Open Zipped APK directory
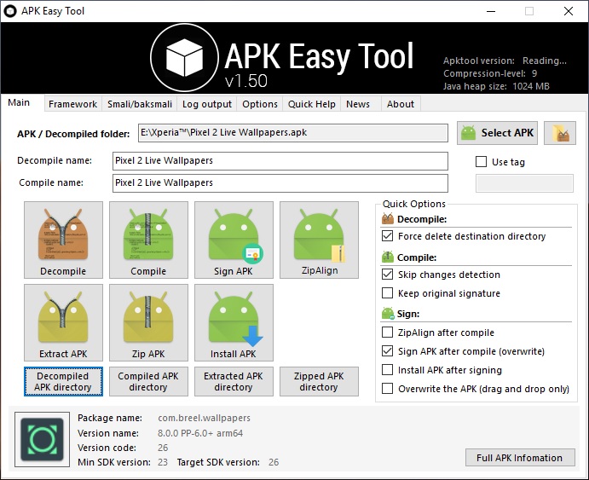 [x=319, y=382]
